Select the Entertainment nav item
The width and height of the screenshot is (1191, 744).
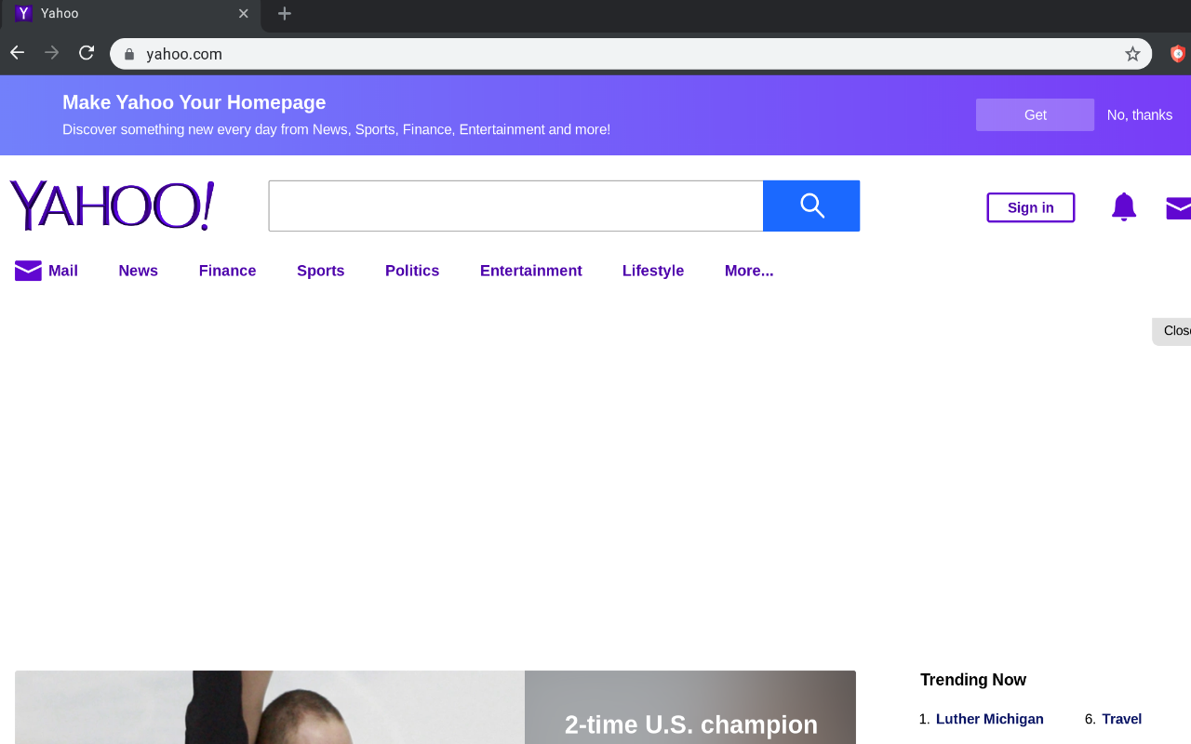(530, 271)
